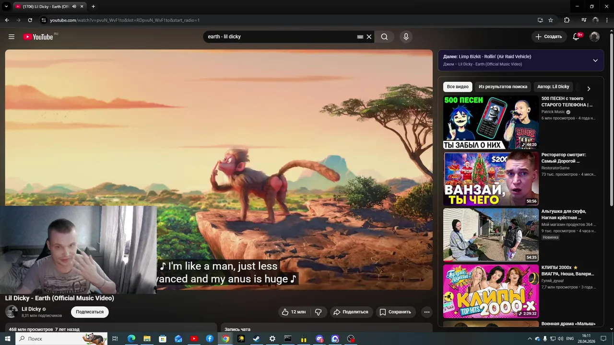The image size is (614, 345).
Task: Open Chrome three-dot menu
Action: click(x=607, y=20)
